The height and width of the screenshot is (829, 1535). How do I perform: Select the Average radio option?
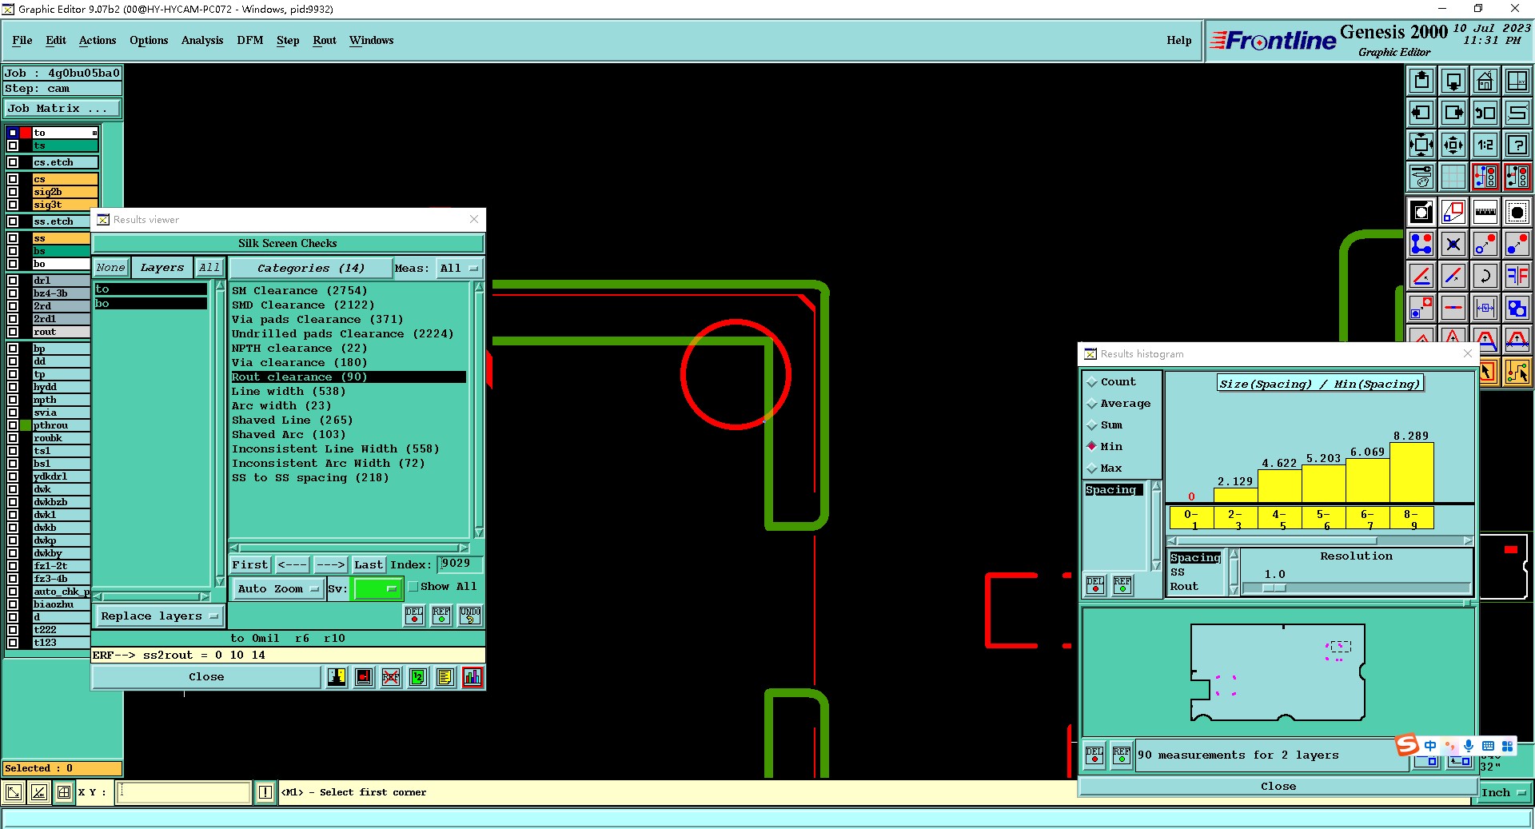click(x=1118, y=404)
